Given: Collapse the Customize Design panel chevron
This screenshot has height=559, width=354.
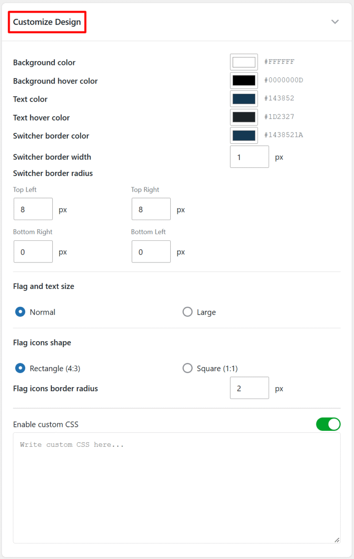Looking at the screenshot, I should tap(335, 22).
